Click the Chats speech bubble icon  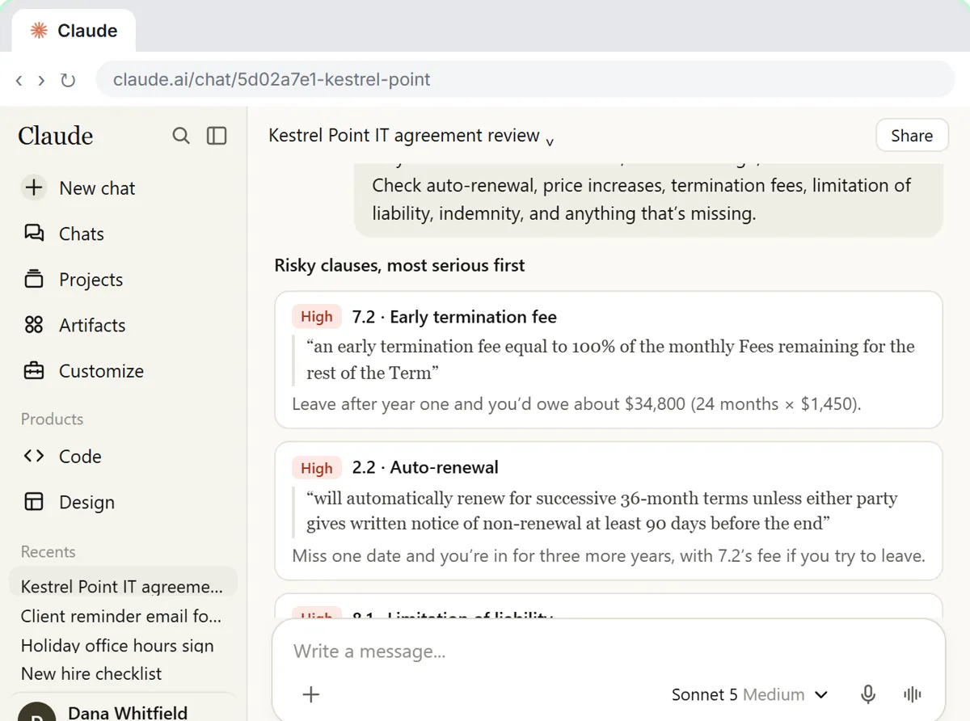click(x=34, y=234)
